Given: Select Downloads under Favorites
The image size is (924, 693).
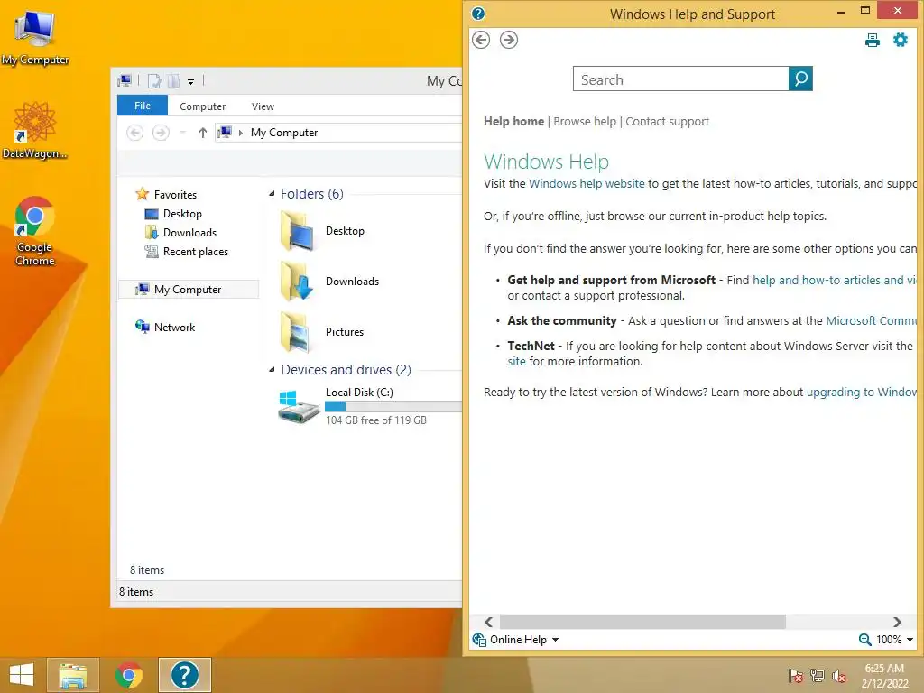Looking at the screenshot, I should click(189, 233).
